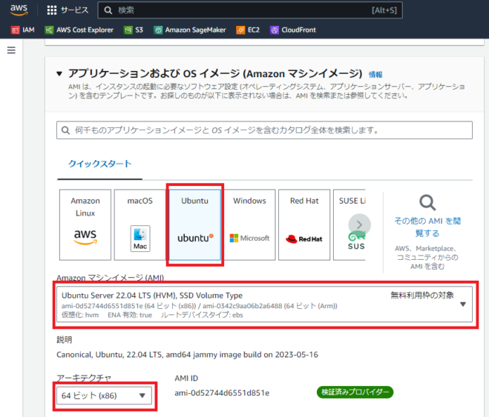Select the macOS AMI tile
Screen dimensions: 489x417
pyautogui.click(x=140, y=224)
